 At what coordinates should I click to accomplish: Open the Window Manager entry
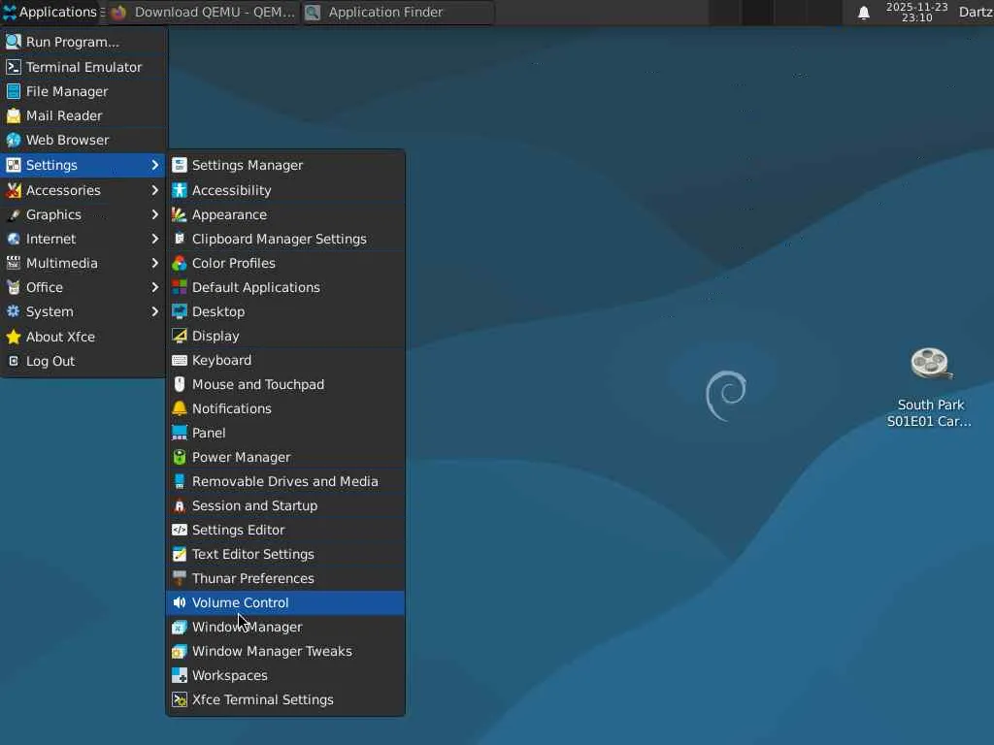click(285, 627)
